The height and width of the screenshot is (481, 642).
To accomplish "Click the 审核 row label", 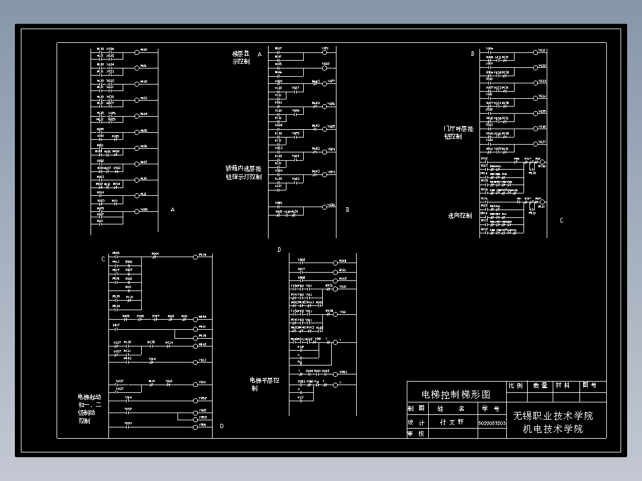I will [416, 434].
